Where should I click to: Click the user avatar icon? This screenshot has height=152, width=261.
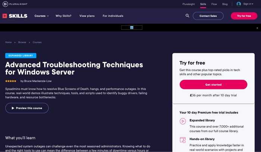pos(239,4)
